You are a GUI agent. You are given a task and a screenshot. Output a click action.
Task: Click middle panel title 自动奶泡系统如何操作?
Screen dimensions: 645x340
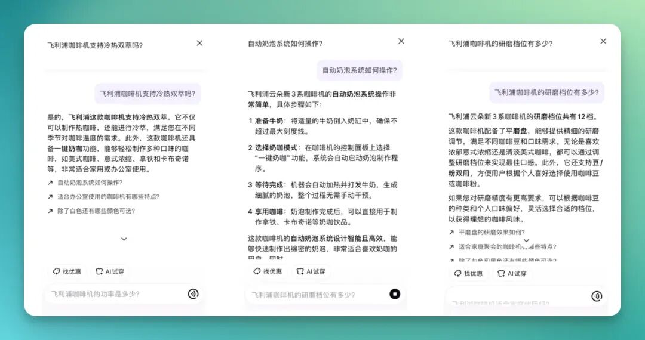pos(285,44)
